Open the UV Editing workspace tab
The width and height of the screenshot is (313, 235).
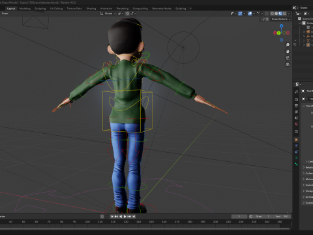[x=56, y=8]
